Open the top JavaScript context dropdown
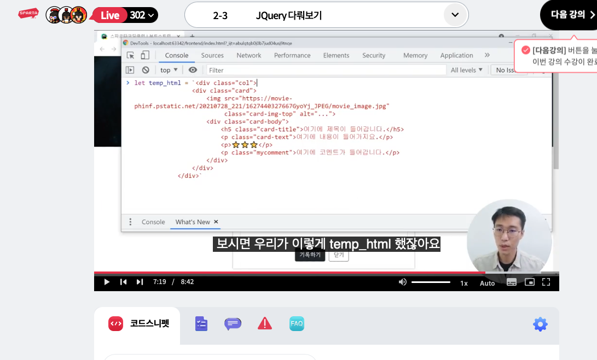The width and height of the screenshot is (597, 360). (x=169, y=70)
